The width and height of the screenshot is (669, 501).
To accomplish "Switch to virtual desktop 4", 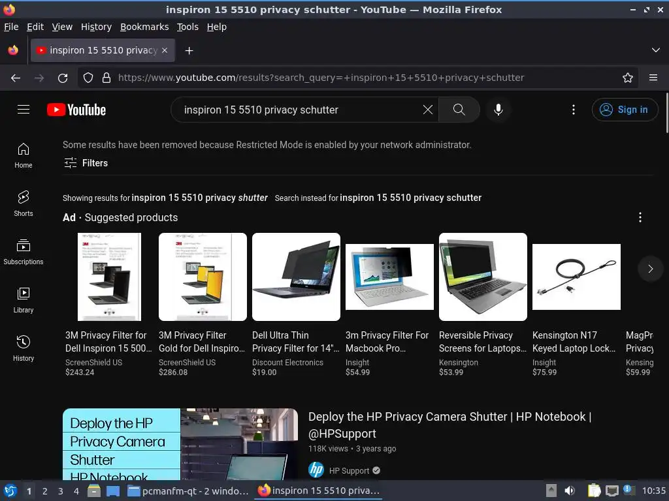I will (x=76, y=491).
